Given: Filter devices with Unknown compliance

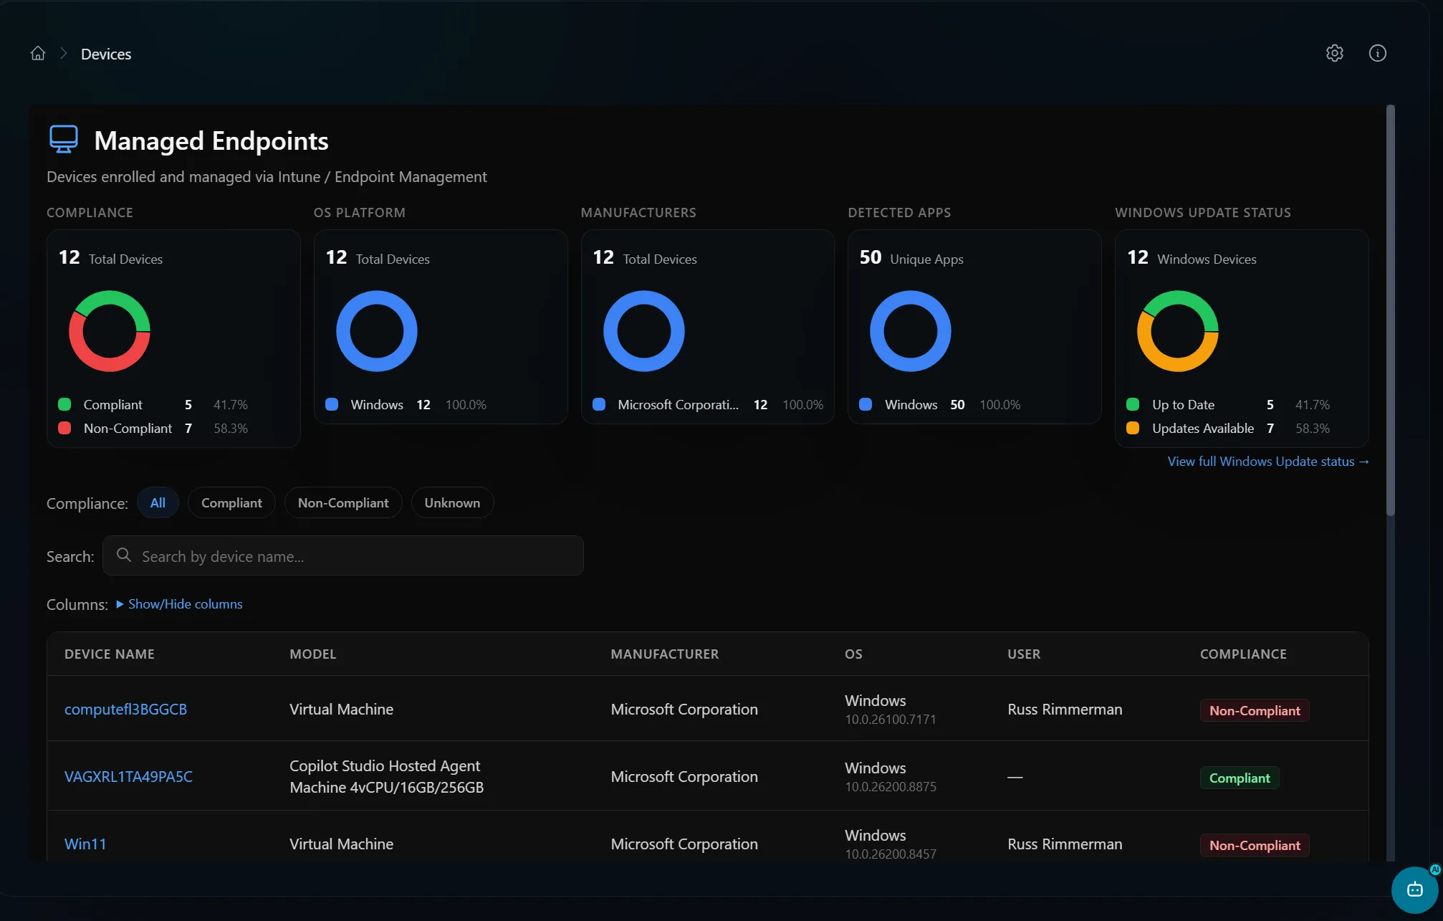Looking at the screenshot, I should pos(452,503).
